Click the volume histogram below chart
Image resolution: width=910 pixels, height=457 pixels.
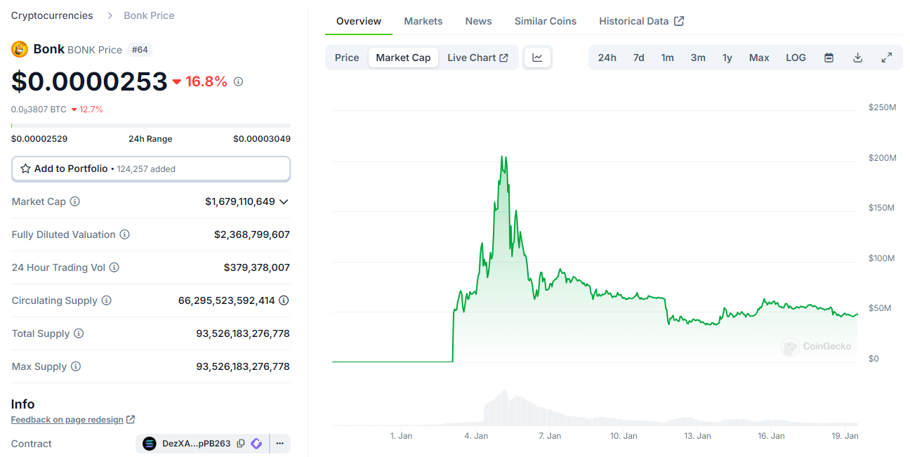[595, 407]
